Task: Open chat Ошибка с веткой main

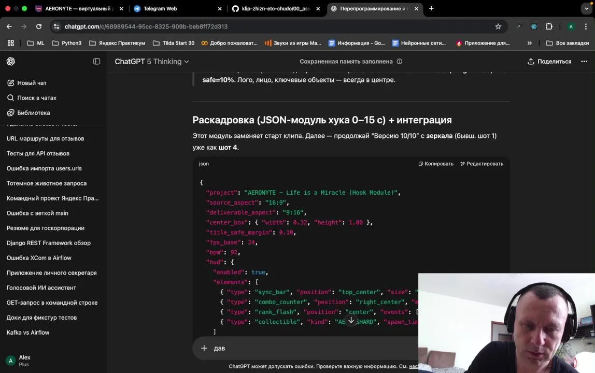Action: tap(37, 213)
